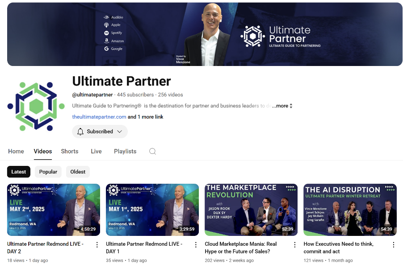Expand channel description with ...more

(x=282, y=106)
